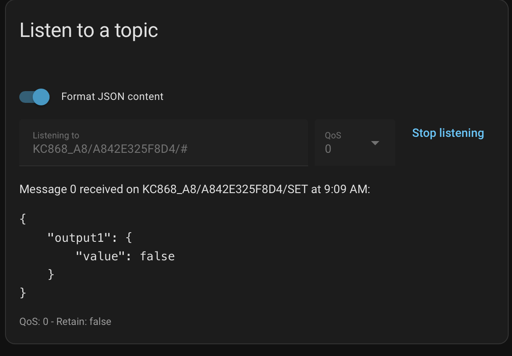Screen dimensions: 512x356
Task: Click the "Listen to a topic" heading
Action: coord(89,30)
